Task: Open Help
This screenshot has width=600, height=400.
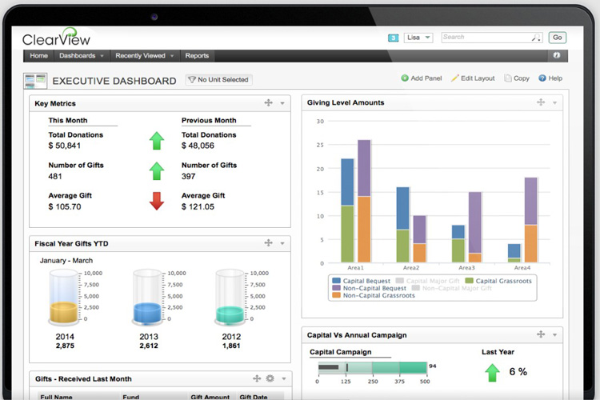Action: pos(550,78)
